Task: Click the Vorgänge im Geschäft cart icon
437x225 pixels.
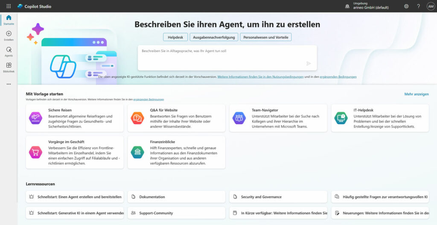Action: click(x=36, y=152)
